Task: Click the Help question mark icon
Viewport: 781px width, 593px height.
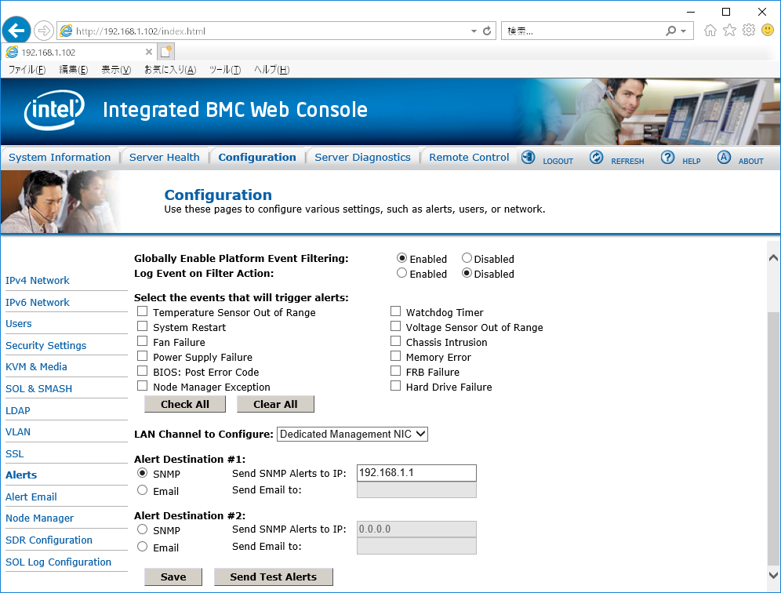Action: click(x=667, y=158)
